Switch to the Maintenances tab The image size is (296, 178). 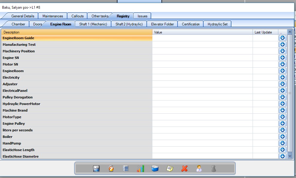pyautogui.click(x=53, y=16)
